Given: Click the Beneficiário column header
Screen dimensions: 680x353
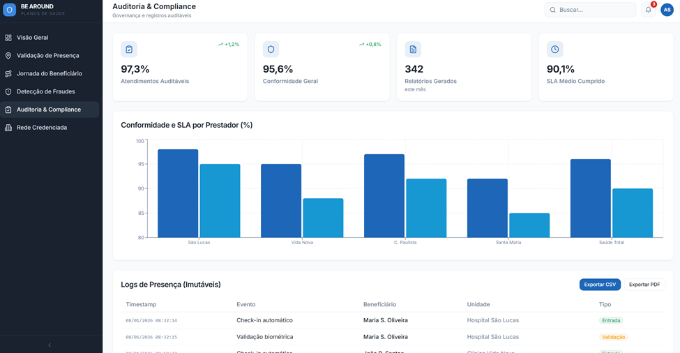Looking at the screenshot, I should pos(379,304).
